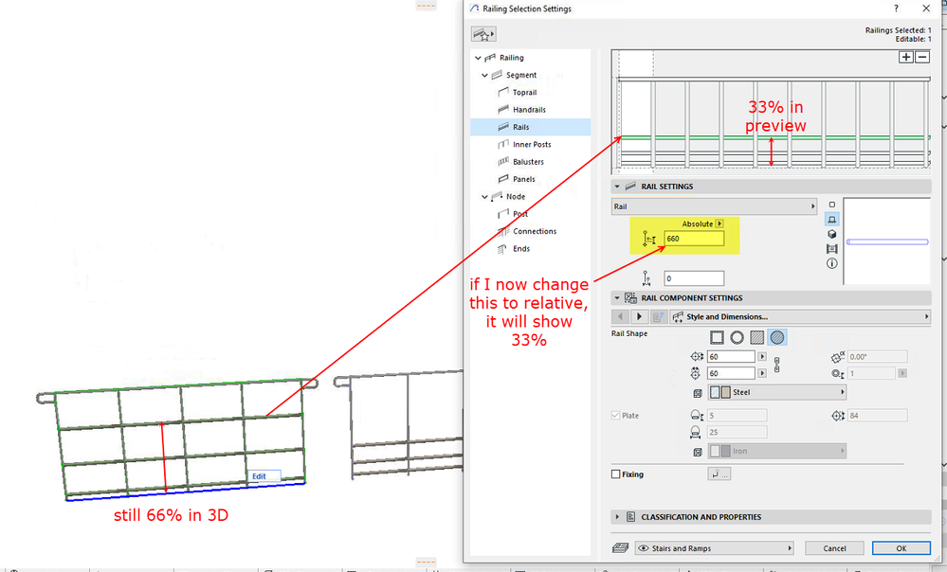This screenshot has height=572, width=947.
Task: Collapse the Rail Component Settings panel
Action: (x=616, y=298)
